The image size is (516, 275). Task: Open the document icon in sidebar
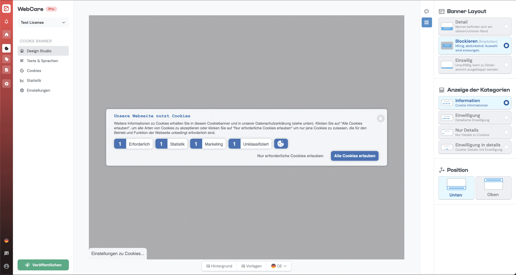pyautogui.click(x=7, y=70)
